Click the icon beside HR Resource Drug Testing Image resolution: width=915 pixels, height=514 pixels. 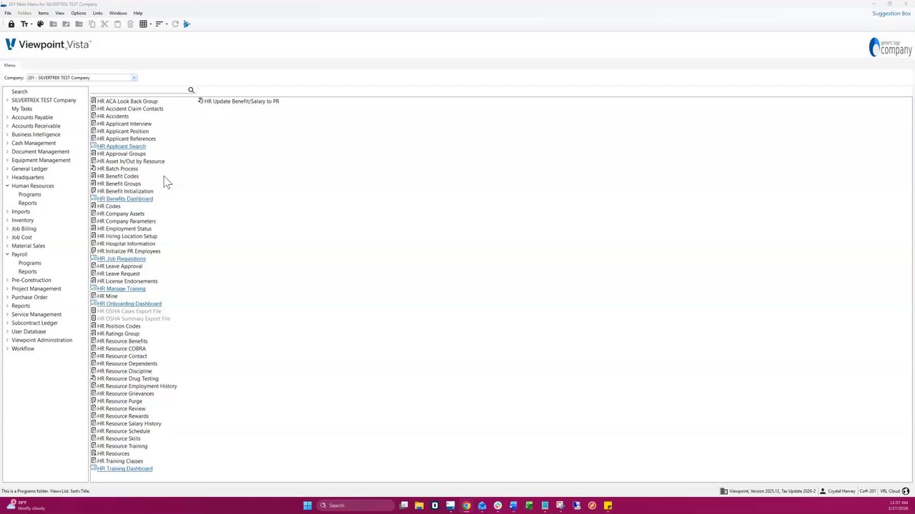94,378
